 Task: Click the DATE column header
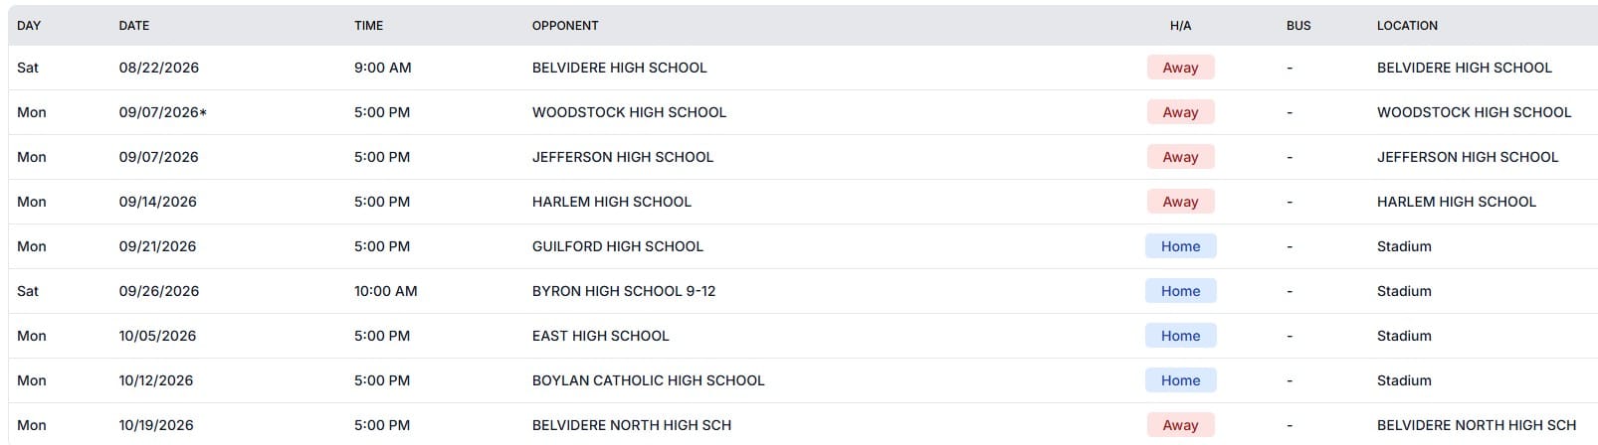tap(134, 26)
